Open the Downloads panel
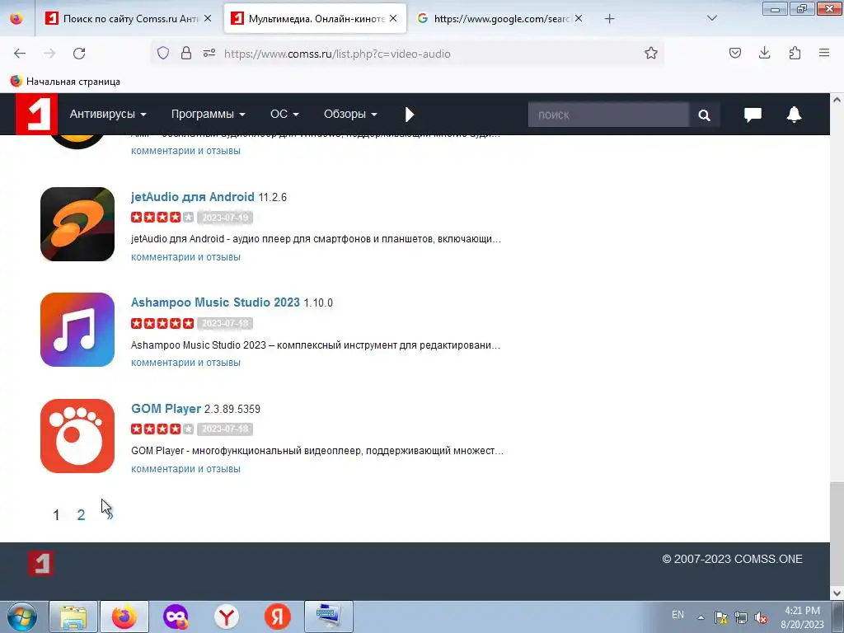This screenshot has height=633, width=844. click(x=764, y=53)
